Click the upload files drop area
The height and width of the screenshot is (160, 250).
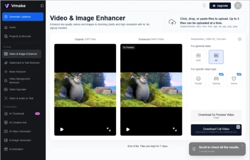(205, 22)
